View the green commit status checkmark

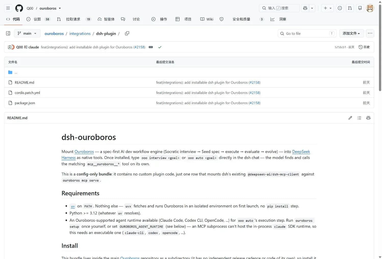[x=160, y=47]
